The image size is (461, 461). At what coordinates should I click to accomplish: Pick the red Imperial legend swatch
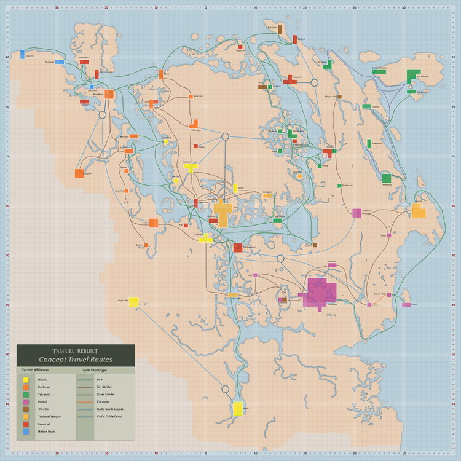26,424
